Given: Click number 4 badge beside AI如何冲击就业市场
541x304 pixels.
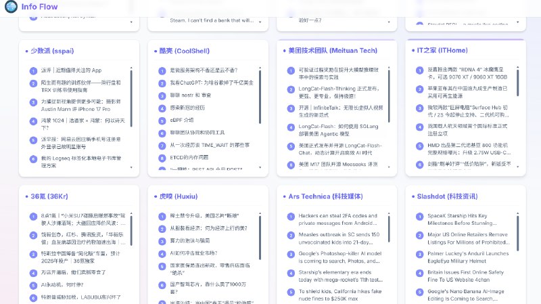Looking at the screenshot, I should (x=162, y=254).
